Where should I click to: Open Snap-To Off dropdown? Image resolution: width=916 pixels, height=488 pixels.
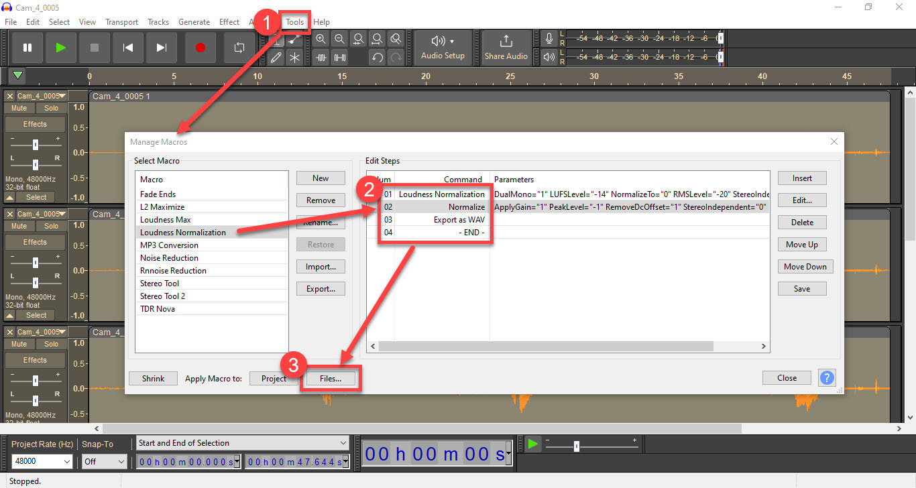coord(104,461)
